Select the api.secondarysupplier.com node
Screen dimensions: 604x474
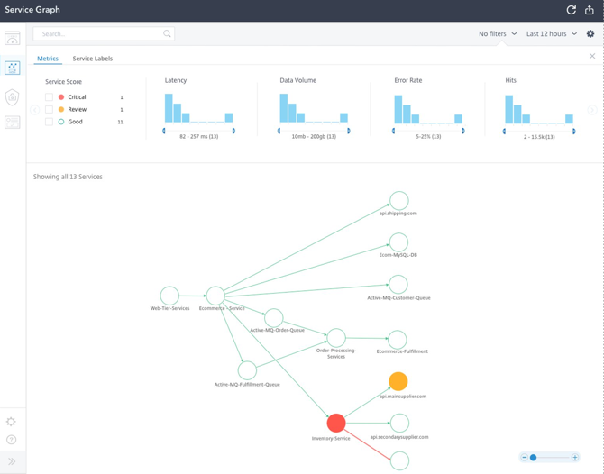[x=400, y=423]
